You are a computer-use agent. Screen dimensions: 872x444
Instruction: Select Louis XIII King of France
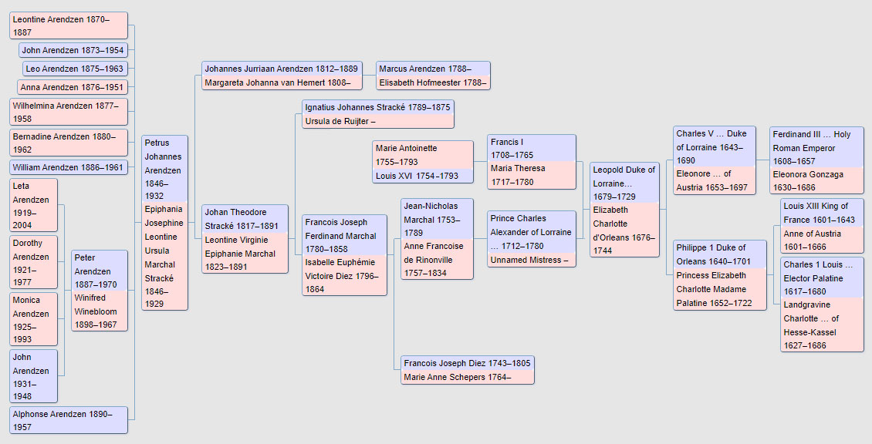tap(822, 213)
